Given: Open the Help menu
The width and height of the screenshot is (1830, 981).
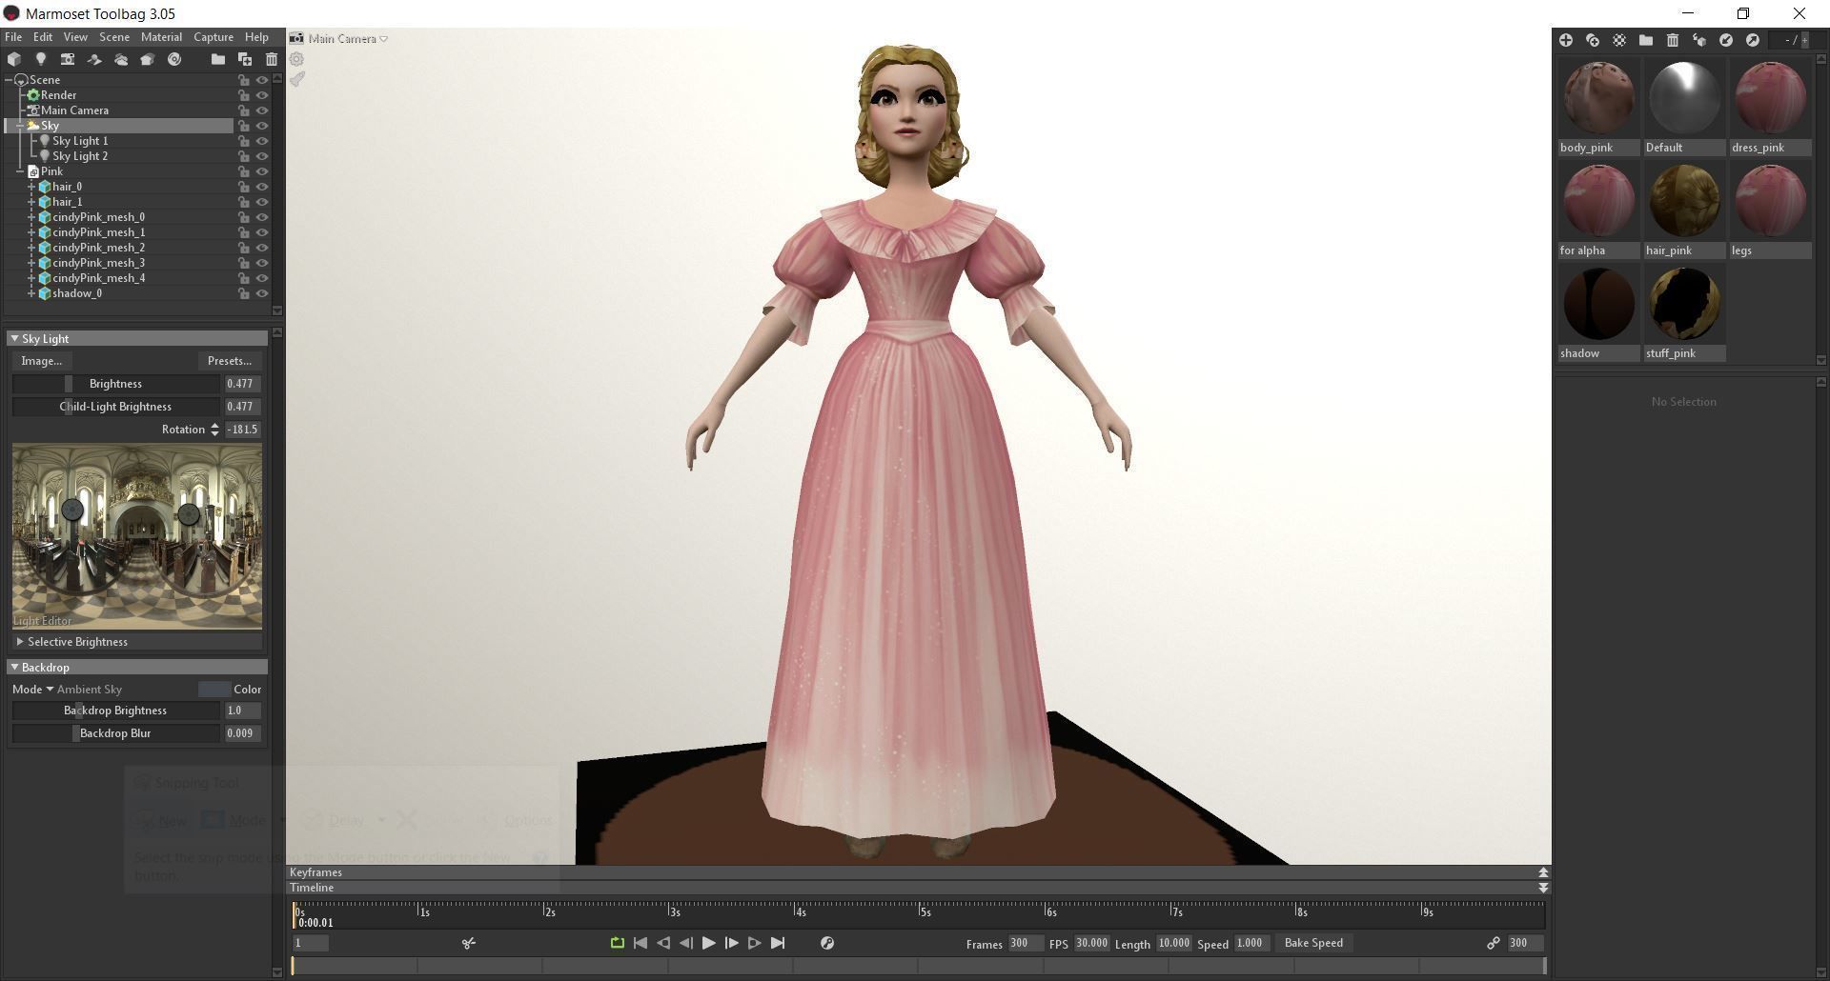Looking at the screenshot, I should [256, 37].
